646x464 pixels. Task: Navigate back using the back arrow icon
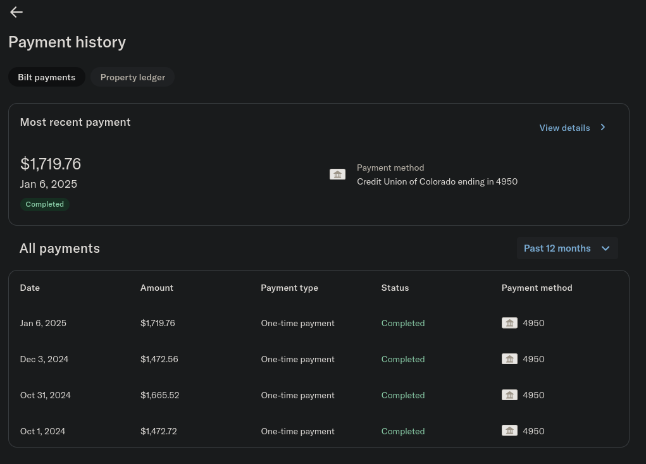[16, 12]
